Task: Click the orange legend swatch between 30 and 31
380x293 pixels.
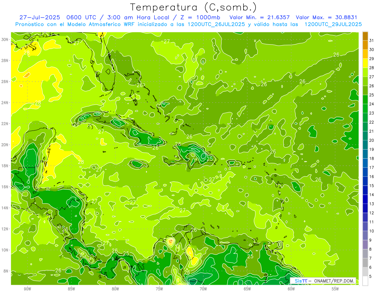Action: tap(365, 45)
